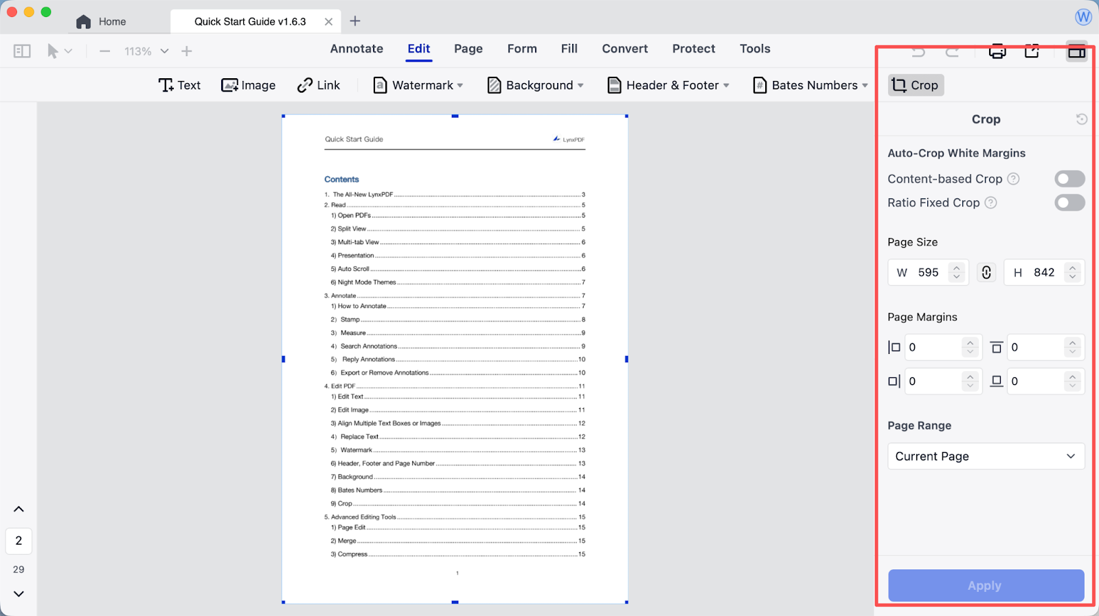1099x616 pixels.
Task: Select the Image edit tool
Action: point(249,85)
